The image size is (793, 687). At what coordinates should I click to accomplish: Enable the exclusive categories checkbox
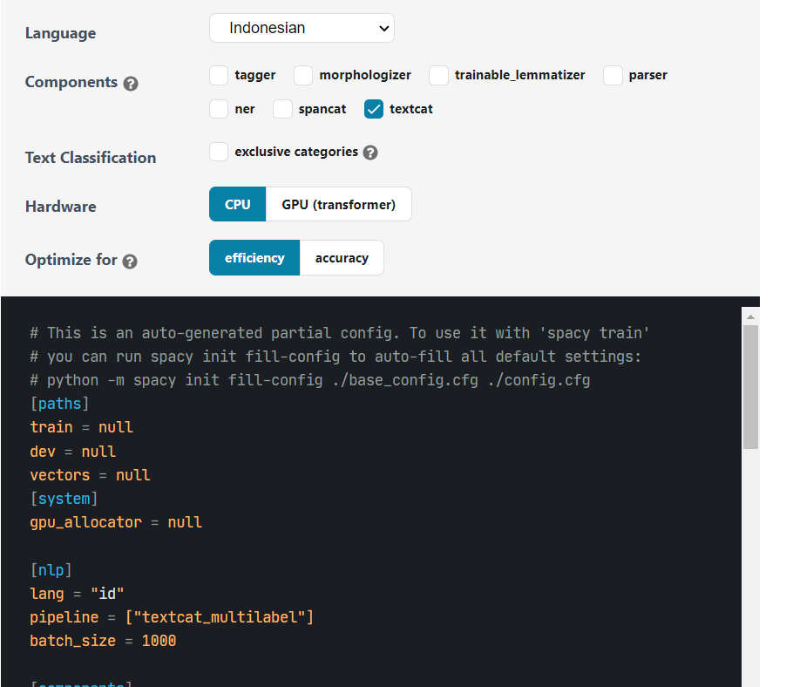(x=219, y=152)
